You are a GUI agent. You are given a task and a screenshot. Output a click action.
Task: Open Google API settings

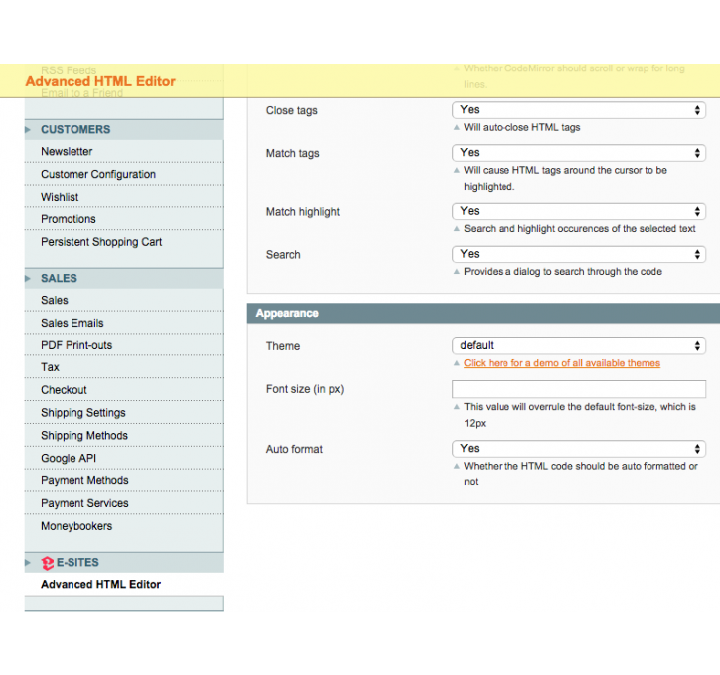[x=69, y=458]
